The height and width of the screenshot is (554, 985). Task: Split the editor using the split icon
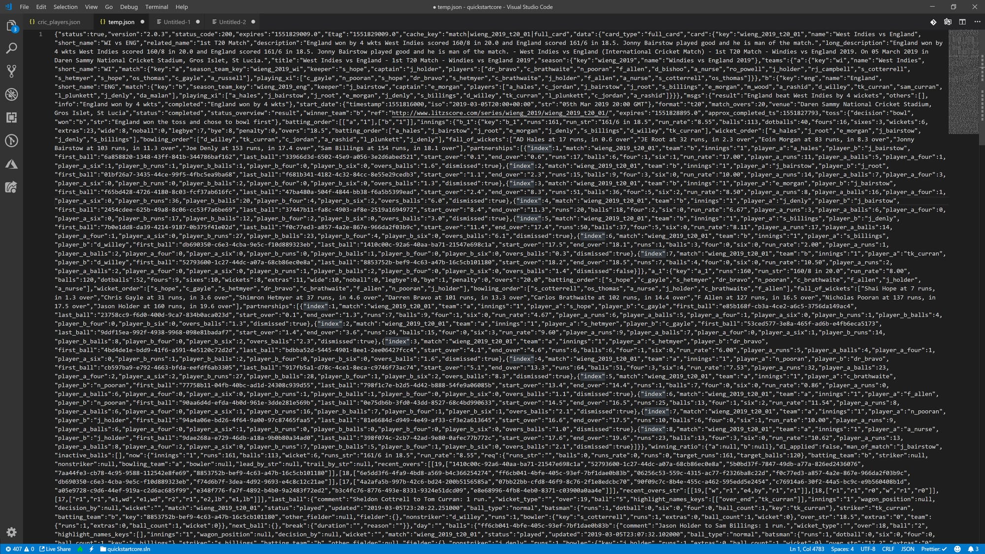click(x=961, y=22)
